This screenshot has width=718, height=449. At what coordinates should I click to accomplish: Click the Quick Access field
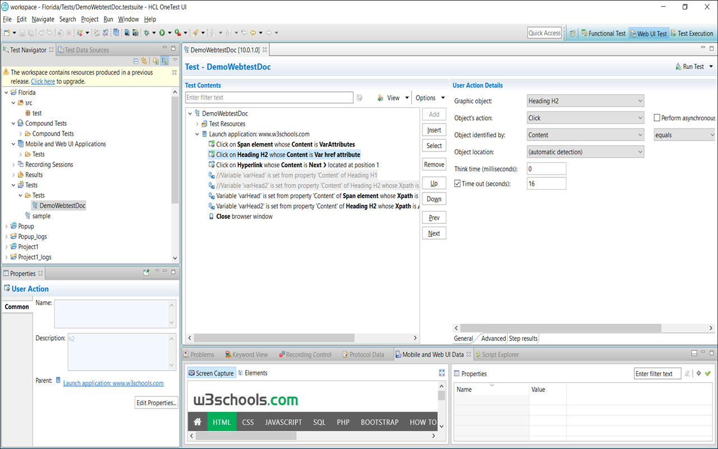tap(544, 33)
